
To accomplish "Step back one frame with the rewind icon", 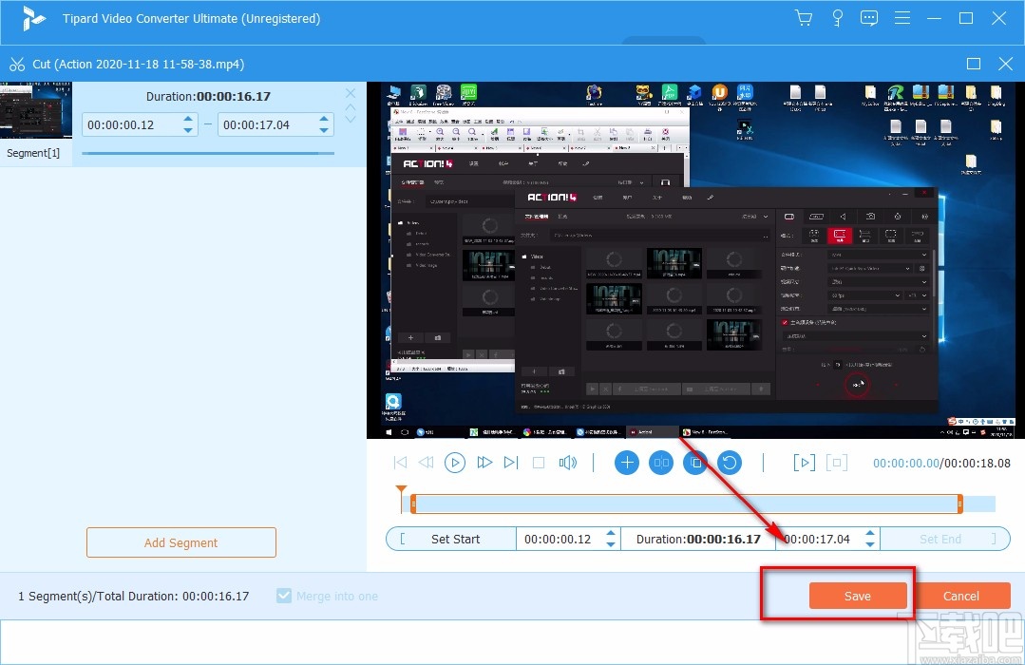I will click(427, 463).
